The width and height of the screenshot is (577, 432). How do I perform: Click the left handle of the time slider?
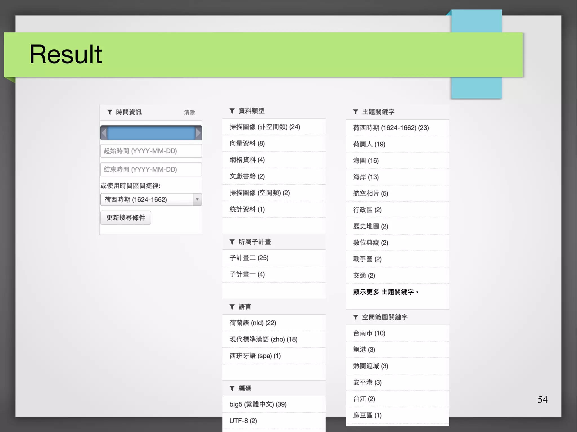[x=104, y=133]
